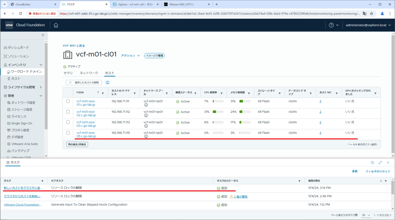Open vcf-m01-esxi-05.c.go-lab.jp host link
The height and width of the screenshot is (220, 395).
tap(86, 134)
